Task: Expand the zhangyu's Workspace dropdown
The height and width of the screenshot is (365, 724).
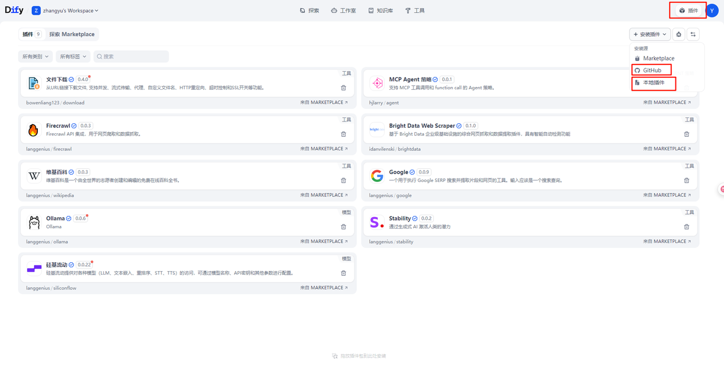Action: coord(66,11)
